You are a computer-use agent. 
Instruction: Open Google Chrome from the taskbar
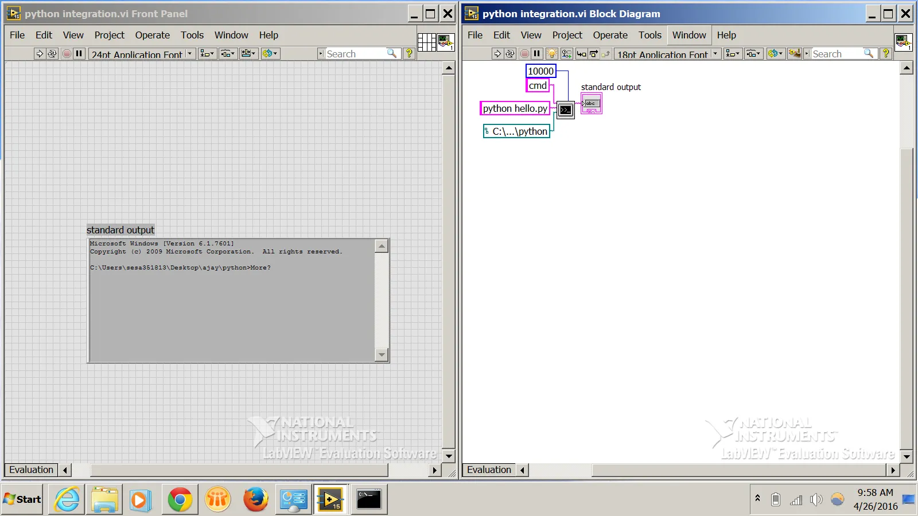[x=180, y=499]
